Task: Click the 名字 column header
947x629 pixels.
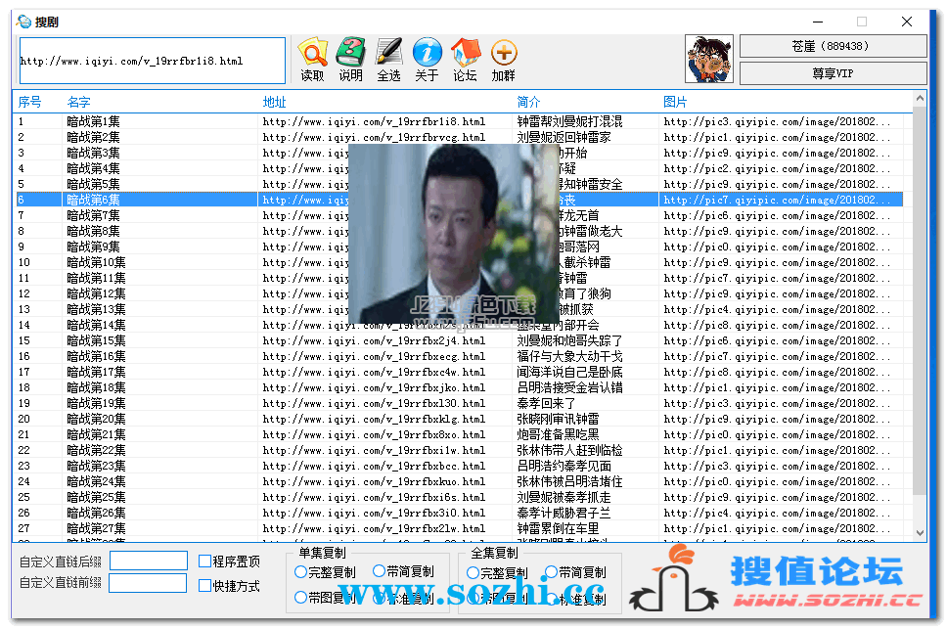Action: [78, 102]
